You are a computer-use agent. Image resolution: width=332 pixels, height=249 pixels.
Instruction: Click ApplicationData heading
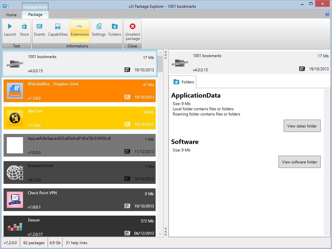pos(196,96)
